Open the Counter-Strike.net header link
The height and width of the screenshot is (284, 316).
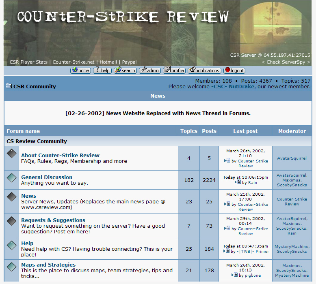74,62
